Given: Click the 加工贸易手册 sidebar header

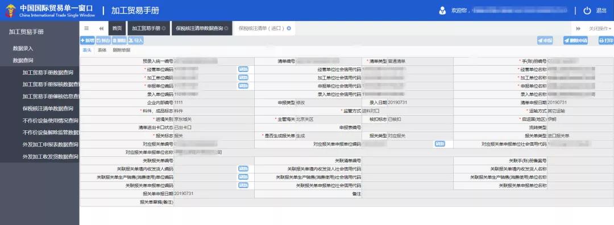Looking at the screenshot, I should pyautogui.click(x=26, y=32).
